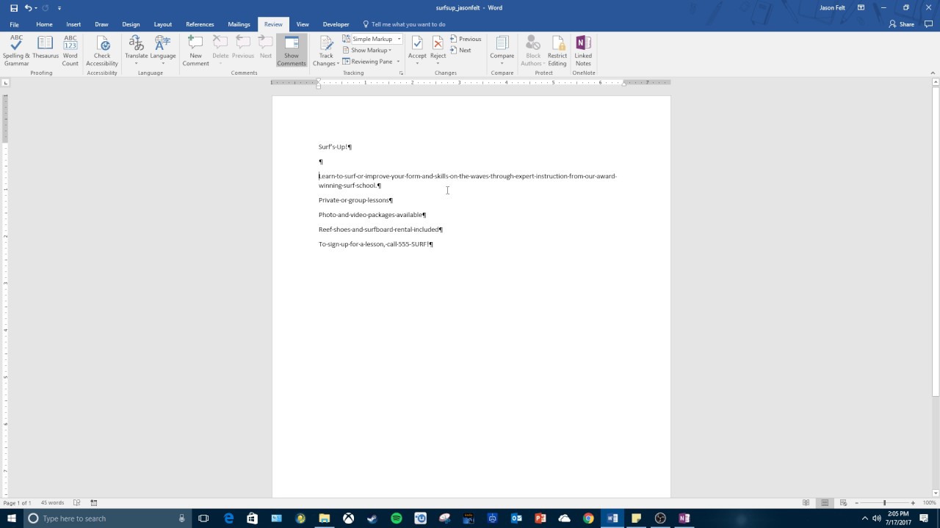Click the vertical scrollbar thumb

point(936,242)
